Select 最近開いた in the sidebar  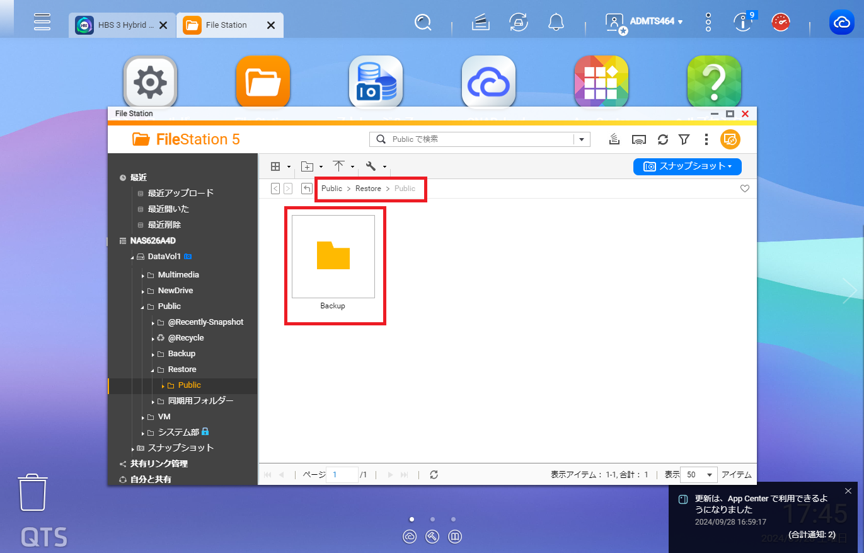tap(168, 209)
